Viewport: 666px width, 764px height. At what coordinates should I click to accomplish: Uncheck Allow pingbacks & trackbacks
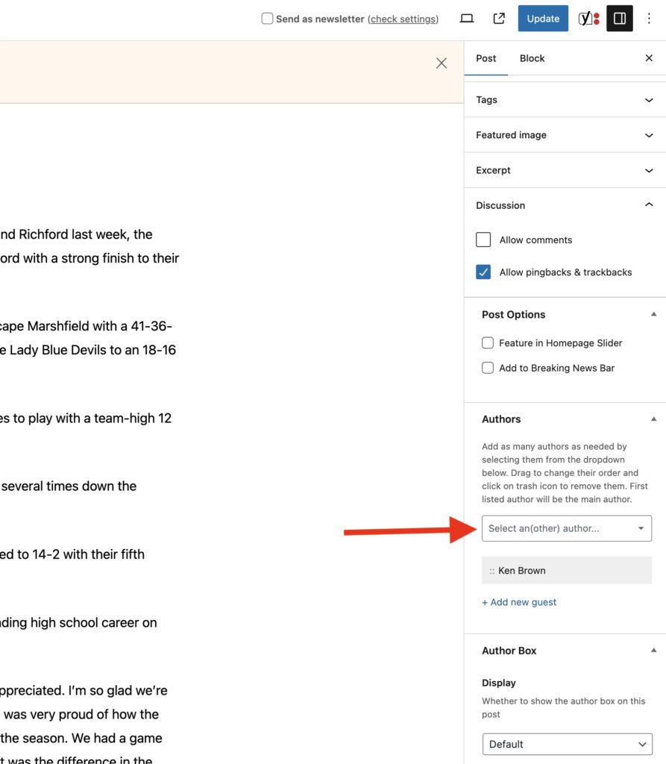[x=483, y=272]
